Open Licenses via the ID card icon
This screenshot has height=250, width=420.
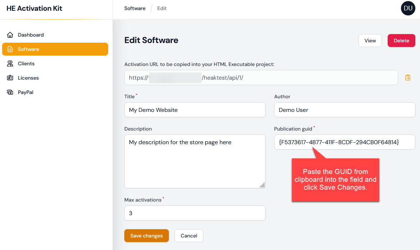click(10, 78)
